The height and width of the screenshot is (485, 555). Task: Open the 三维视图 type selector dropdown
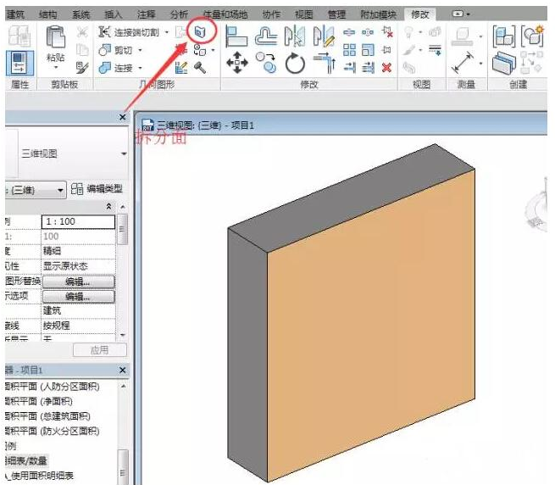point(124,154)
